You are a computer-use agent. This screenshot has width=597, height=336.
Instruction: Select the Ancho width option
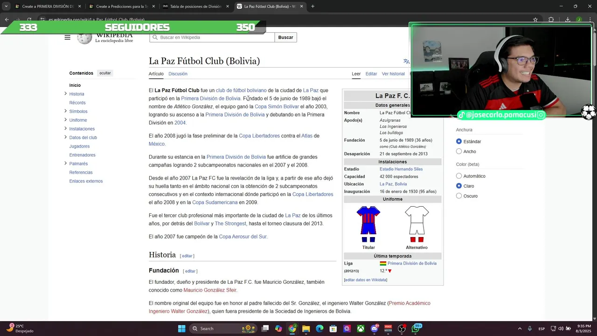pyautogui.click(x=459, y=151)
